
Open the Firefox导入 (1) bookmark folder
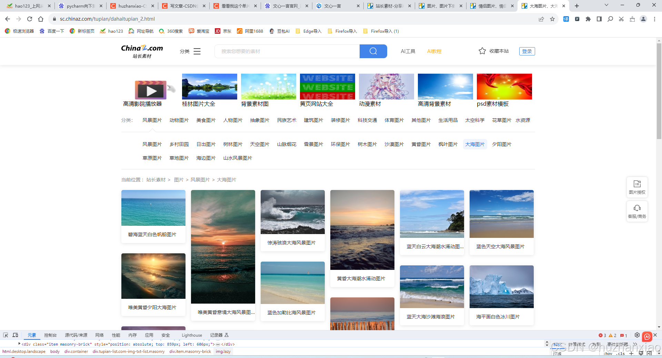[381, 31]
